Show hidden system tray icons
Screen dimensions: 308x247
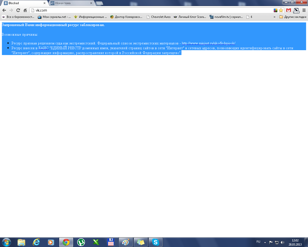point(265,242)
